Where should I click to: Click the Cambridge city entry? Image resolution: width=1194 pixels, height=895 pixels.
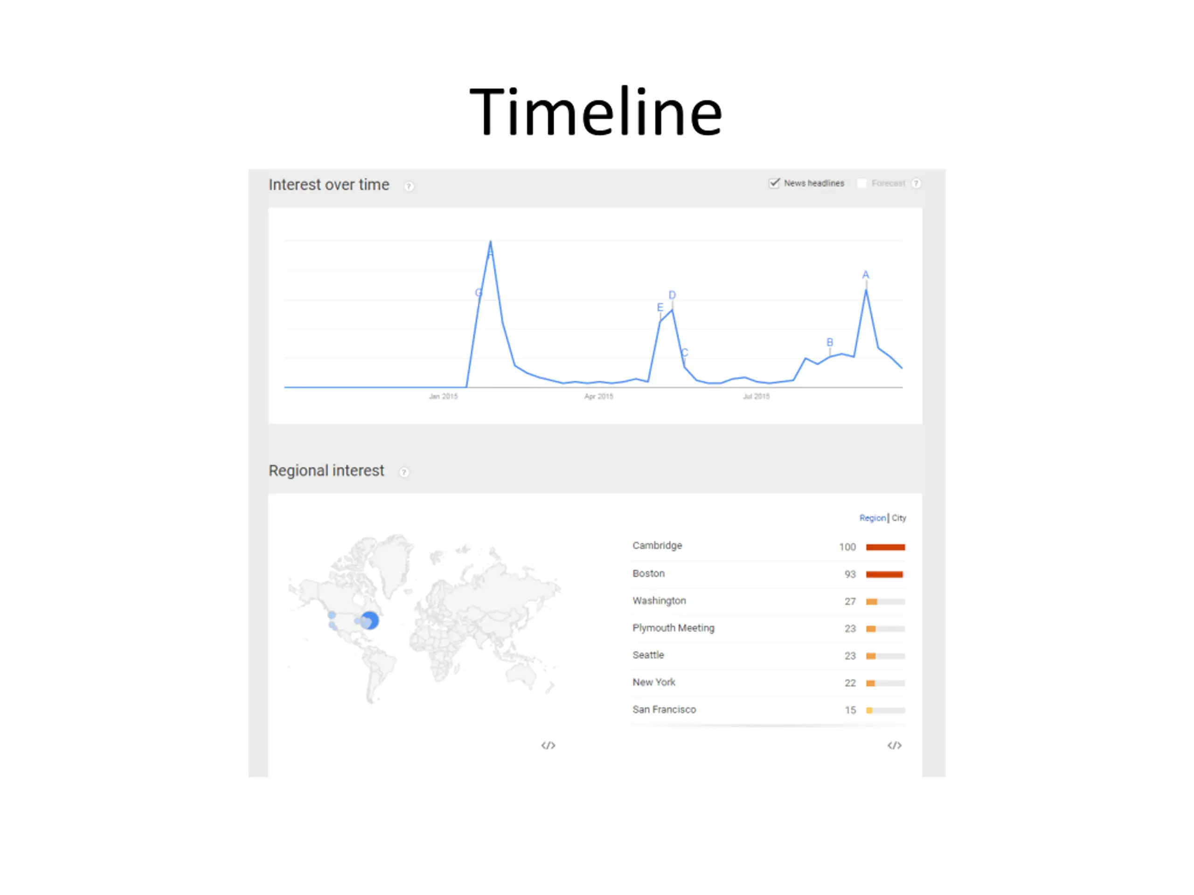657,545
